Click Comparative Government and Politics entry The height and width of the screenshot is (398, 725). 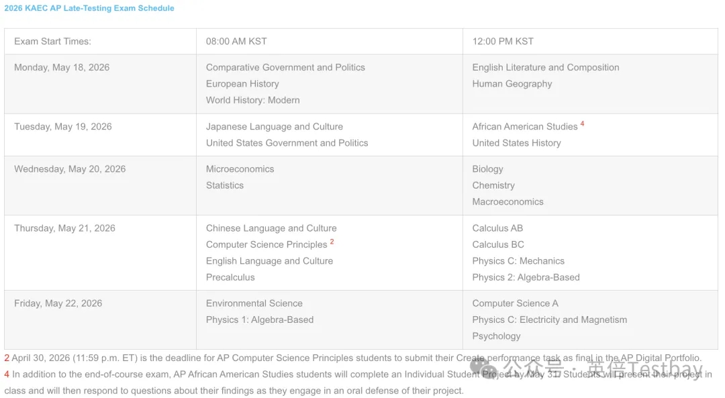pos(285,67)
